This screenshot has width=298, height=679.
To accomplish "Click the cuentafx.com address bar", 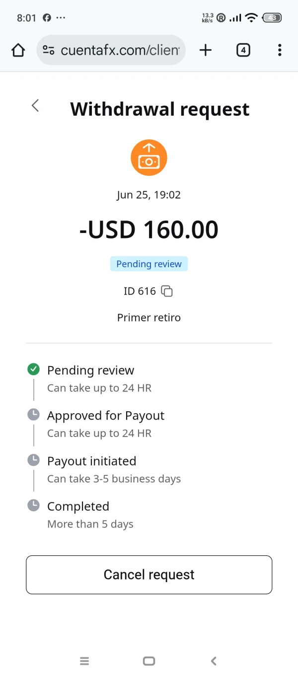I will tap(119, 50).
